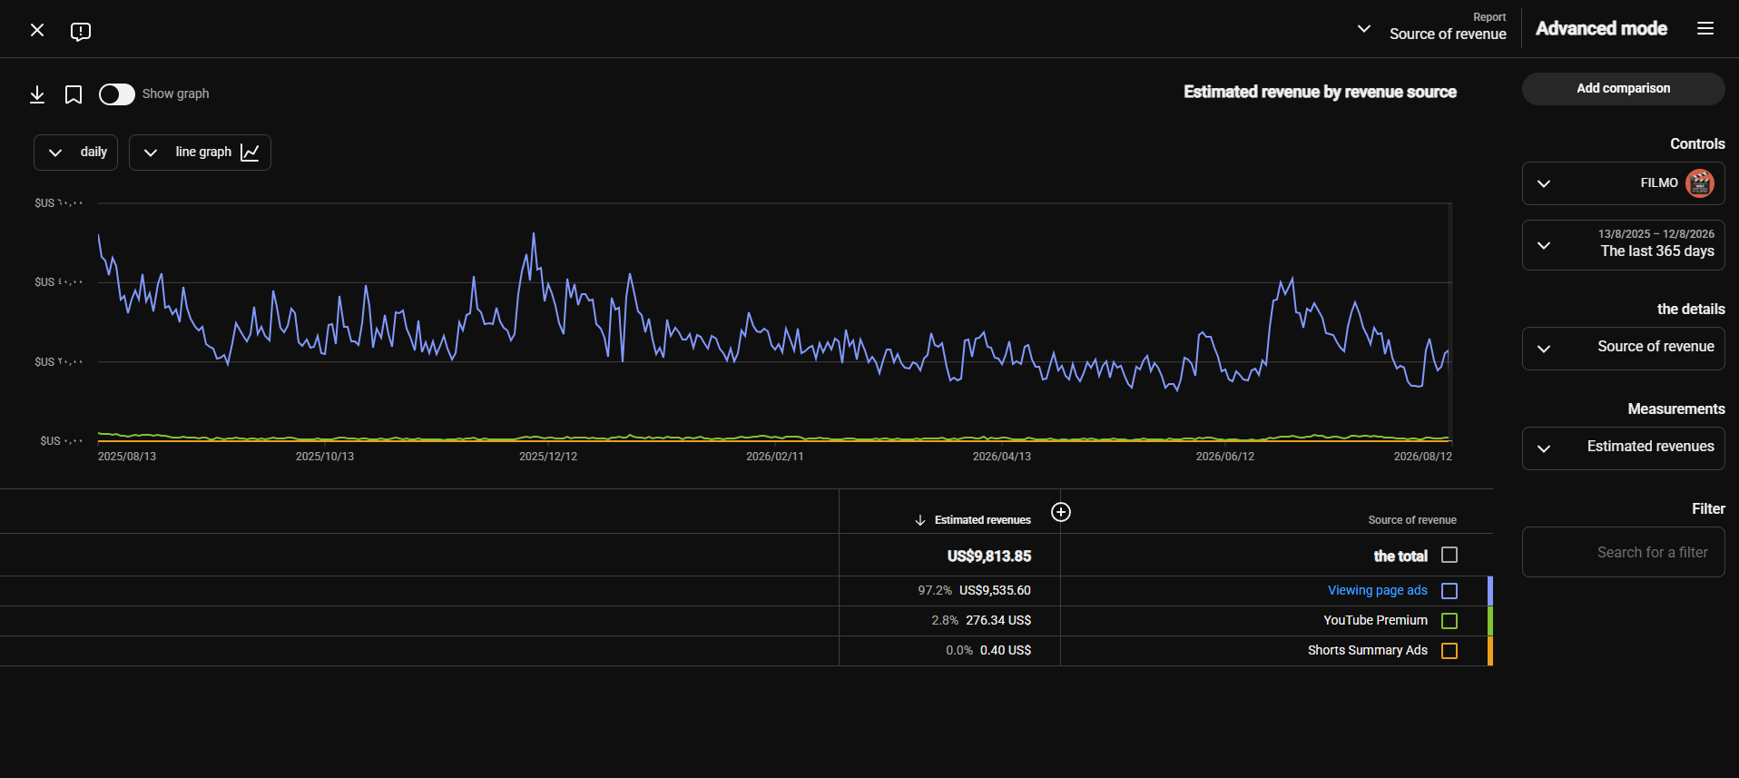
Task: Open the Source of revenue report selector
Action: [x=1432, y=29]
